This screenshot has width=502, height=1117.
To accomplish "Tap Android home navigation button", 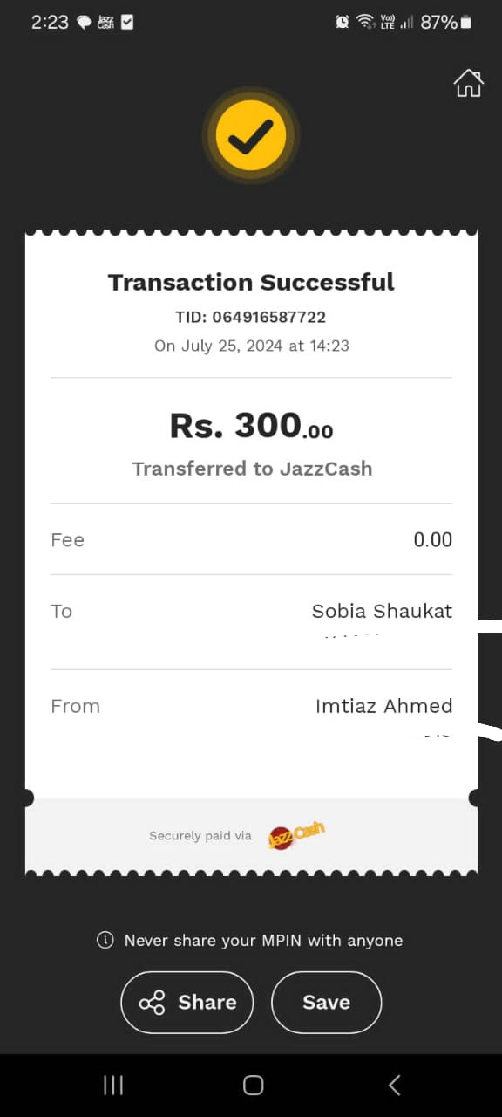I will 253,1085.
